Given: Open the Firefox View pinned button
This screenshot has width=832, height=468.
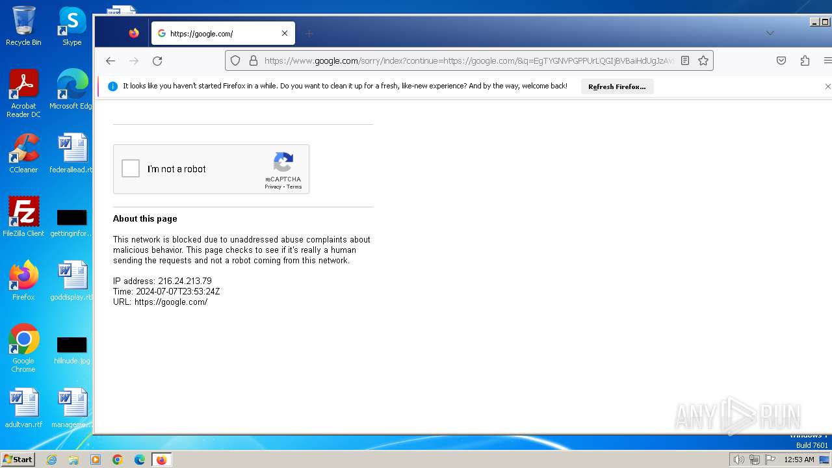Looking at the screenshot, I should click(x=134, y=33).
